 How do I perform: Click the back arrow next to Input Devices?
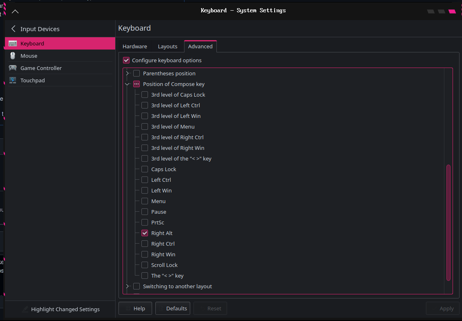(x=13, y=29)
